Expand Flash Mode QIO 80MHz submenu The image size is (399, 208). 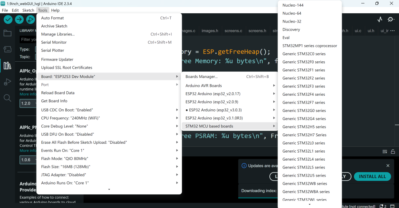click(109, 158)
